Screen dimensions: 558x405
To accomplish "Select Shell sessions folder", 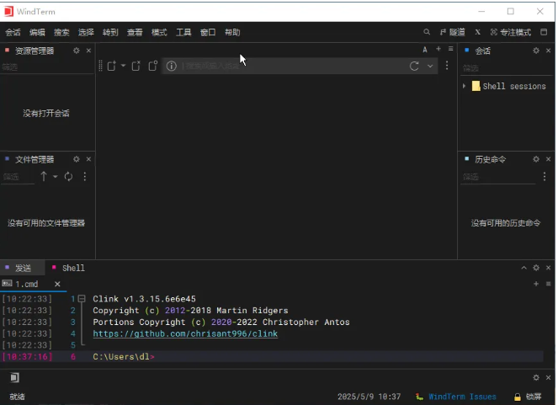I will click(509, 86).
